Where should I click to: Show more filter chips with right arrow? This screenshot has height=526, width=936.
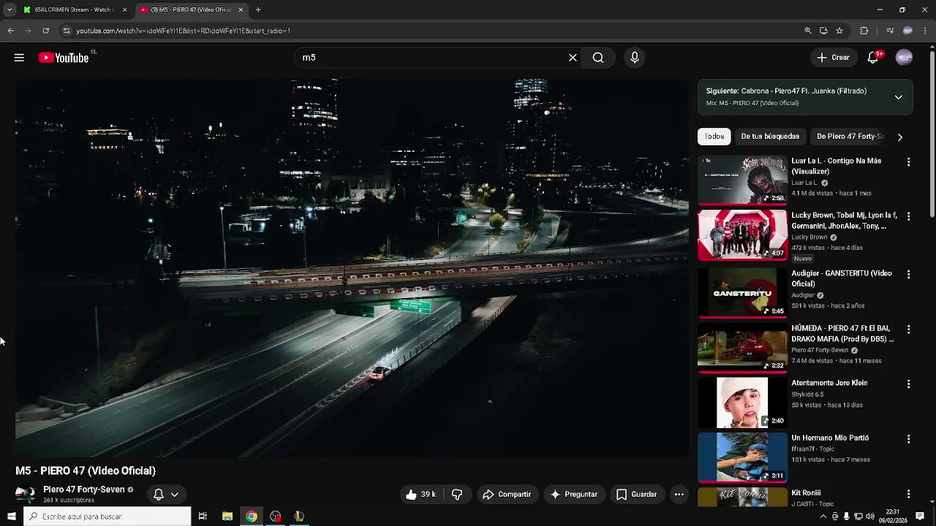coord(899,137)
